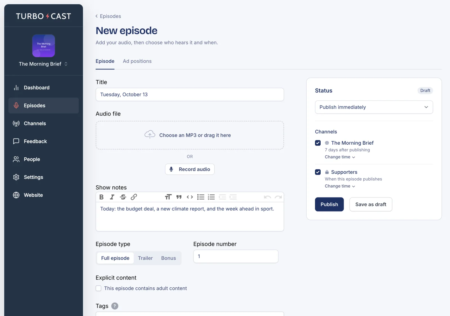The image size is (450, 316).
Task: Select Bonus episode type
Action: (x=168, y=258)
